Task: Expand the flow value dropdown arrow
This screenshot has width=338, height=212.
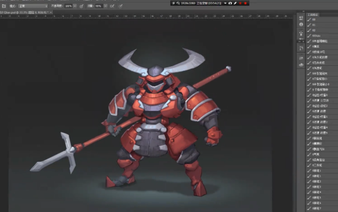Action: coord(106,6)
